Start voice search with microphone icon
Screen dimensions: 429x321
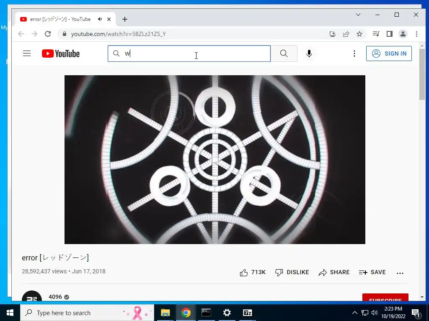point(309,53)
